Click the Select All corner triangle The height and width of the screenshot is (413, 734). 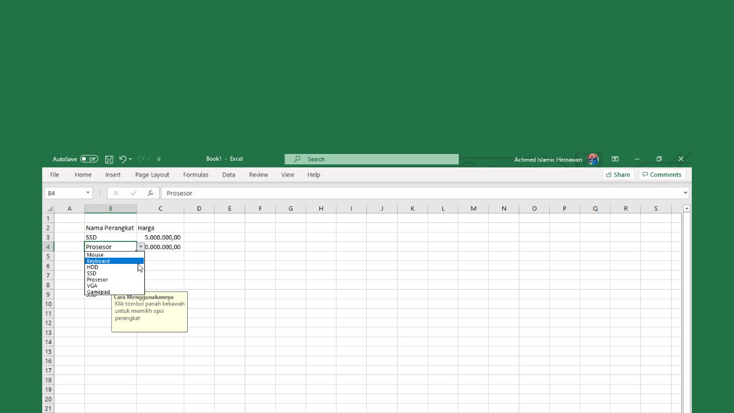(49, 208)
